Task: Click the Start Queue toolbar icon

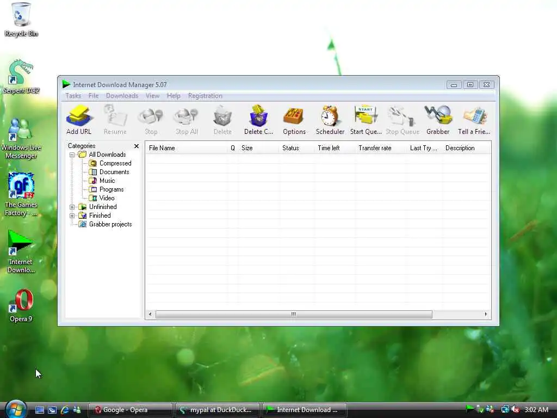Action: [366, 119]
